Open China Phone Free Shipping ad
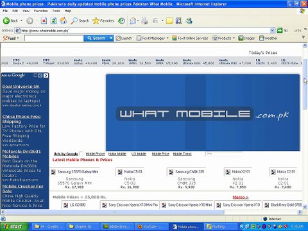The image size is (308, 231). [x=21, y=119]
